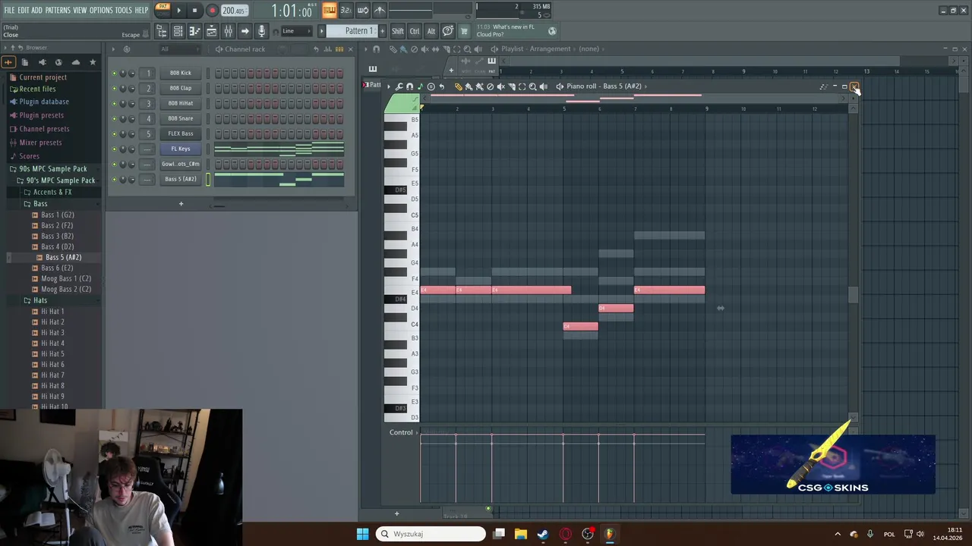Toggle Piano roll snap magnet
The width and height of the screenshot is (972, 546).
pyautogui.click(x=409, y=86)
